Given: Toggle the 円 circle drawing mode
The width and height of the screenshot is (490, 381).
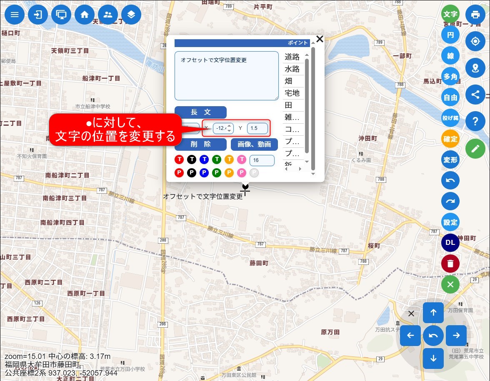Looking at the screenshot, I should point(450,35).
